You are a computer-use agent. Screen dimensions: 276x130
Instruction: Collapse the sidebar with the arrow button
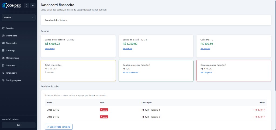33,5
